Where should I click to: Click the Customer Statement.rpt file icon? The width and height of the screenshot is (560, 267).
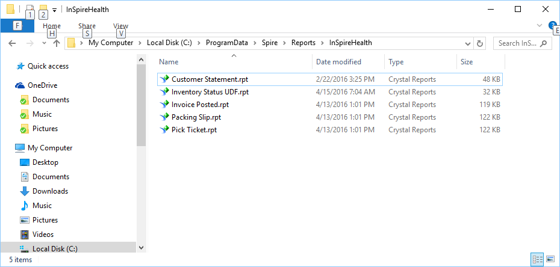click(x=164, y=79)
